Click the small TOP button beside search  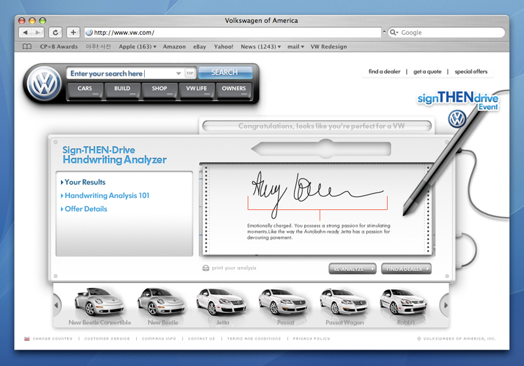tap(190, 73)
